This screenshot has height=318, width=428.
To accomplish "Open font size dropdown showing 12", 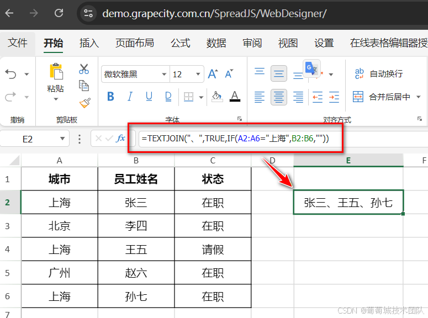I will pos(198,74).
